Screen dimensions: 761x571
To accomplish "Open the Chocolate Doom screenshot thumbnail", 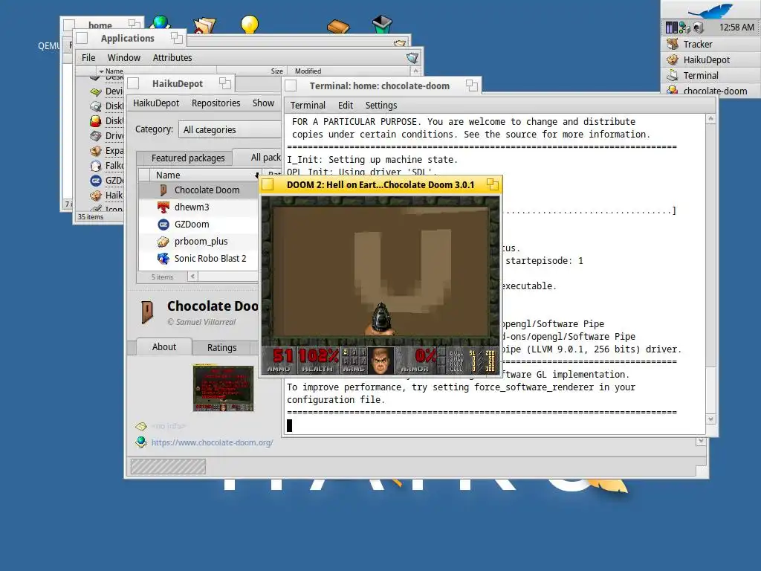I will pos(223,388).
